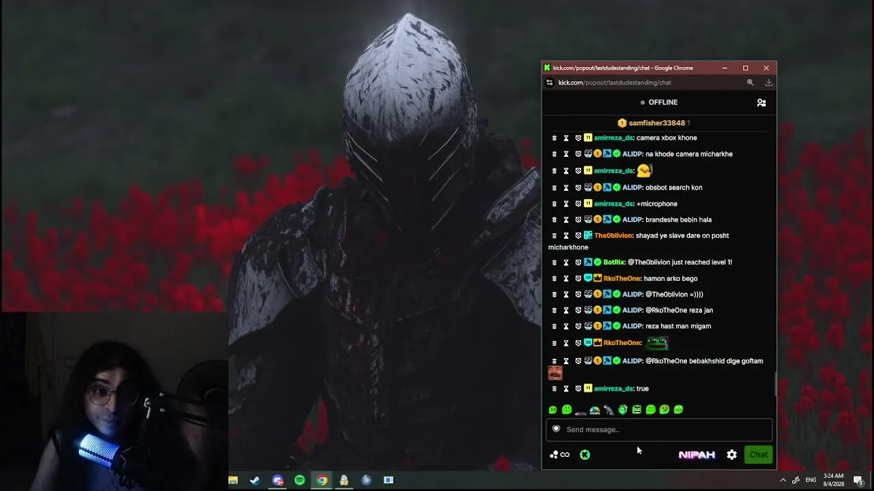Click the bearded face emote under ALIDP's message
Viewport: 874px width, 491px height.
555,373
